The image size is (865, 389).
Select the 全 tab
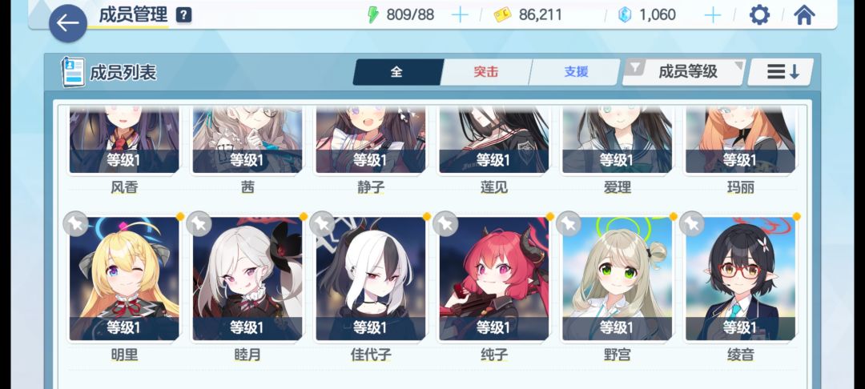396,71
